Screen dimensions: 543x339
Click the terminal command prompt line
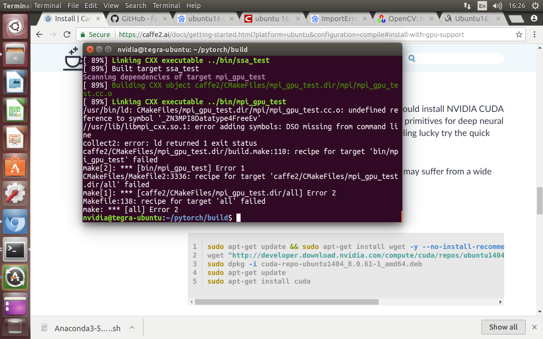161,218
